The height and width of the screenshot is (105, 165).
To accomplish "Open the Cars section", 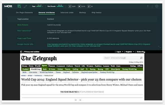I will point(118,66).
